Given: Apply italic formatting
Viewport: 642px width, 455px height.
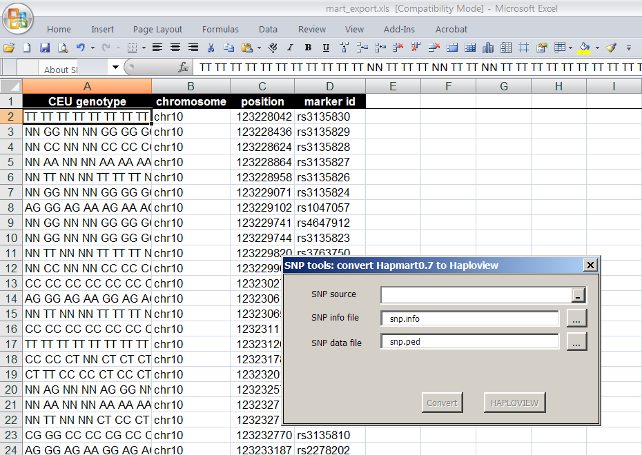Looking at the screenshot, I should click(x=291, y=48).
